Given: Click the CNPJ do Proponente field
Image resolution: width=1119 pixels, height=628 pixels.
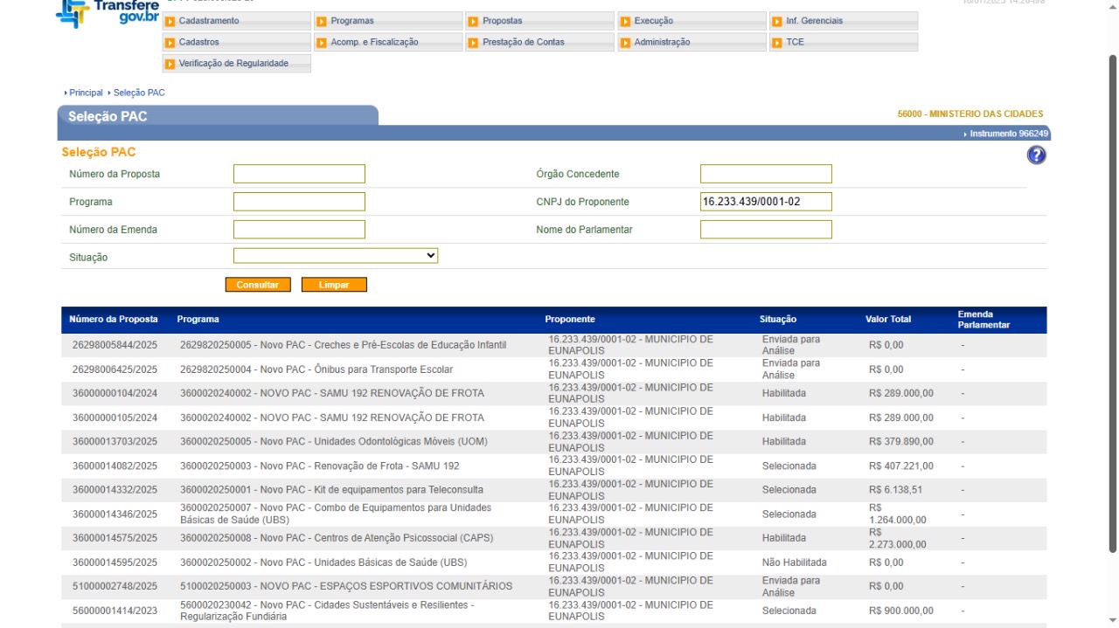Looking at the screenshot, I should 766,202.
